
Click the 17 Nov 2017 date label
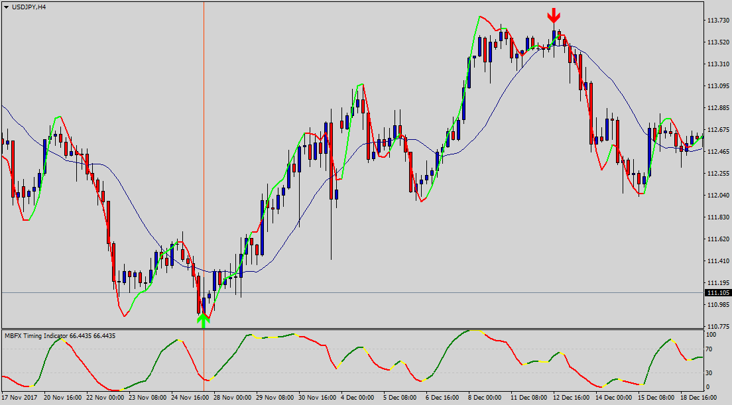pyautogui.click(x=20, y=398)
